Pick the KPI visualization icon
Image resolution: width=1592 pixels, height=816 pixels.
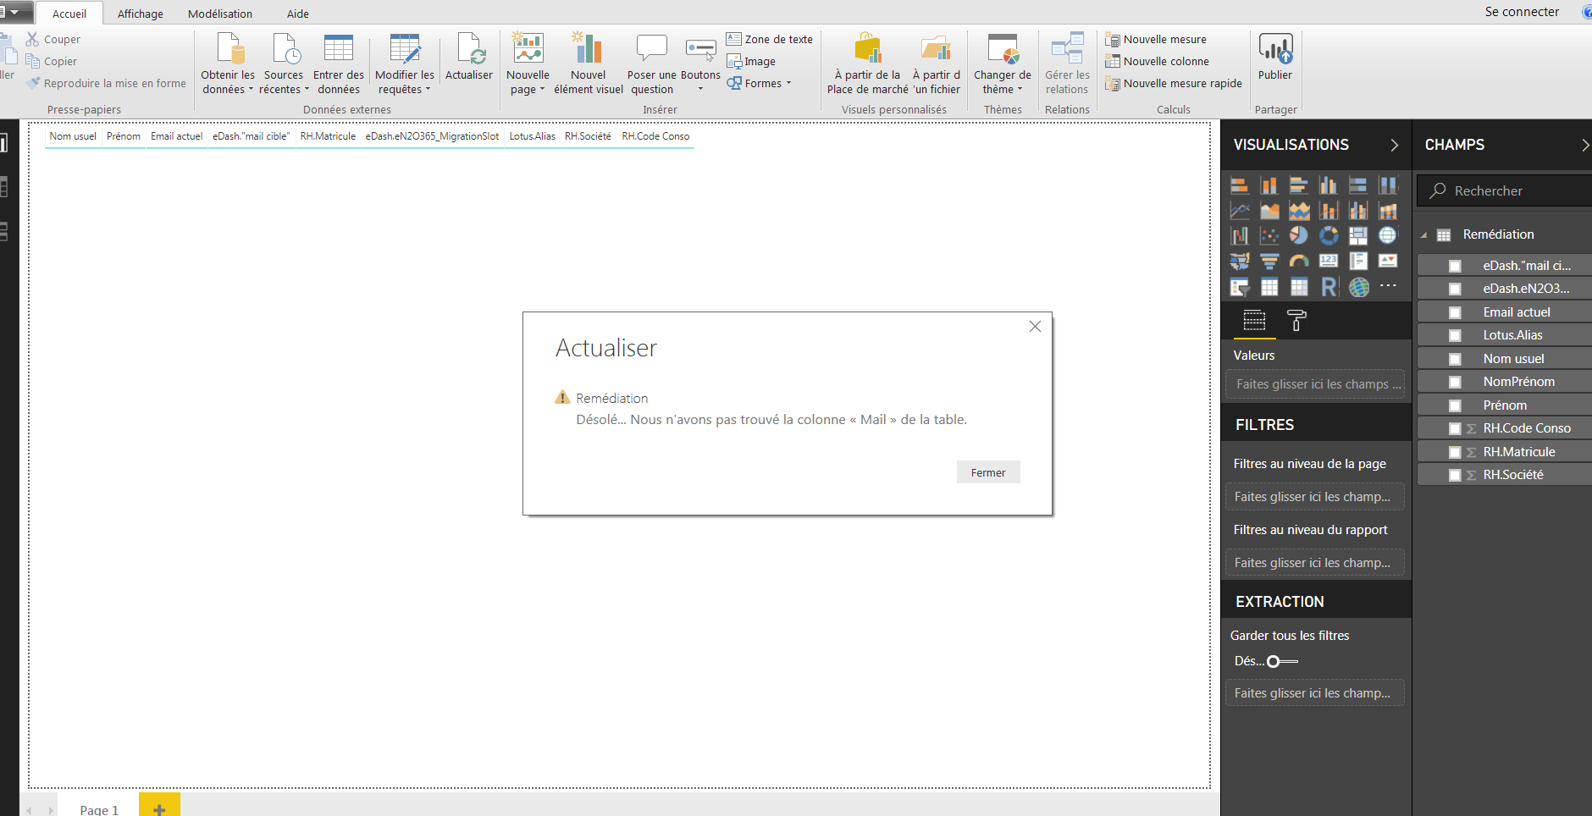coord(1388,262)
